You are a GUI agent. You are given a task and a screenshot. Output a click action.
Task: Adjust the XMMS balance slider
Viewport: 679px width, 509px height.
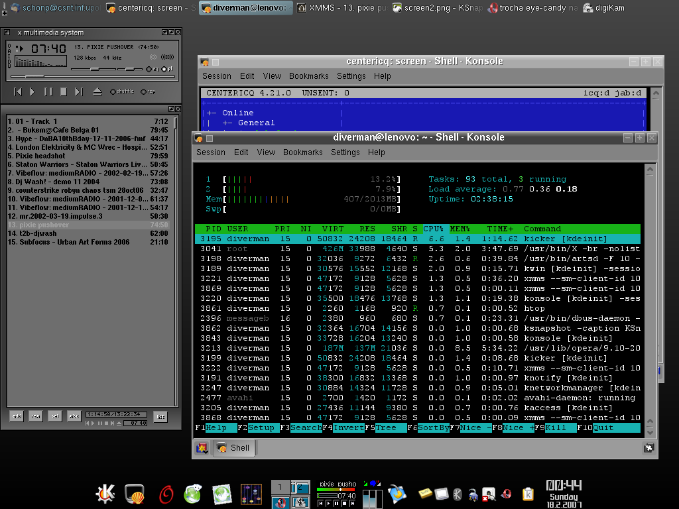(129, 69)
